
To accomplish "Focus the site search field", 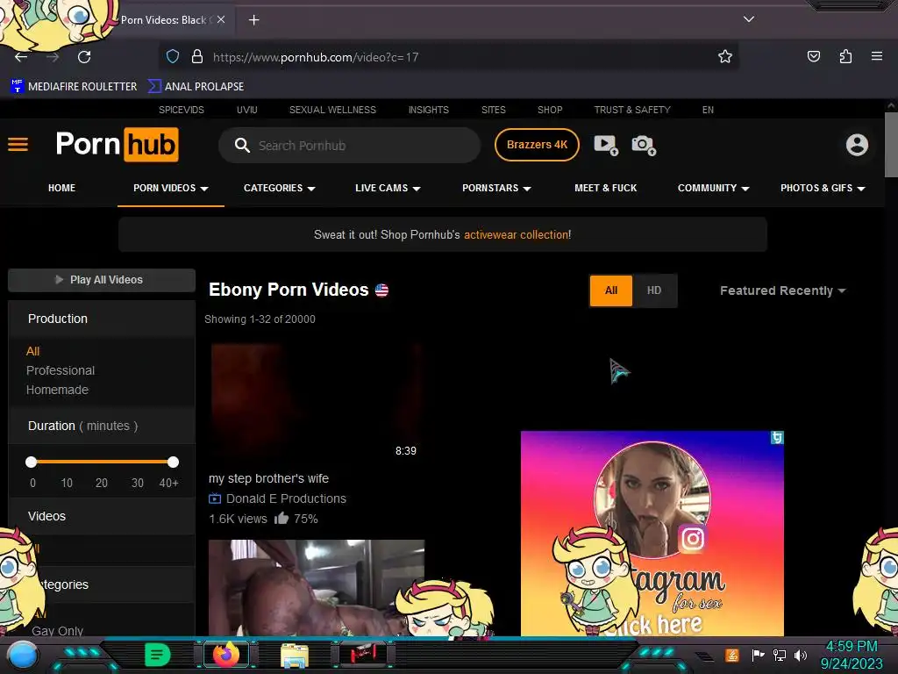I will click(x=349, y=146).
